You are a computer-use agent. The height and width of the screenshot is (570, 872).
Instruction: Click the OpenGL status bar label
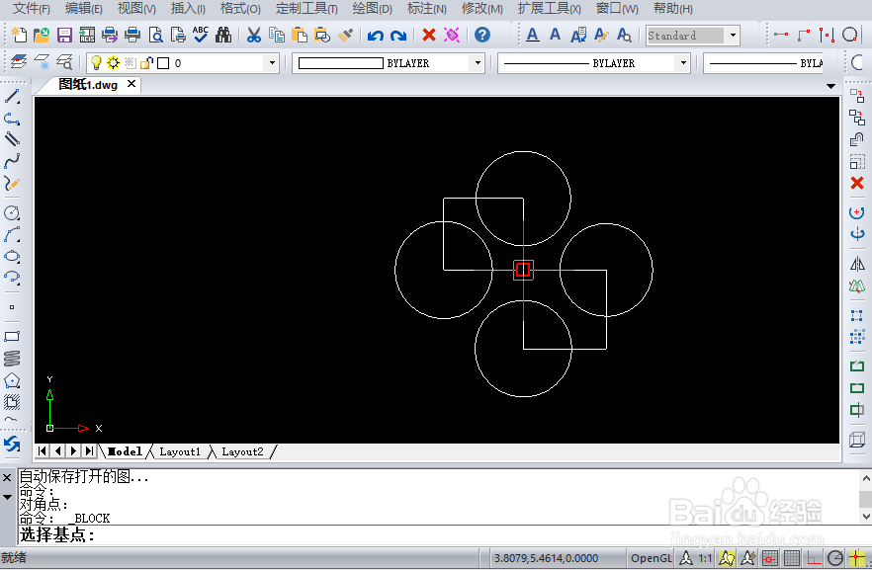point(652,558)
